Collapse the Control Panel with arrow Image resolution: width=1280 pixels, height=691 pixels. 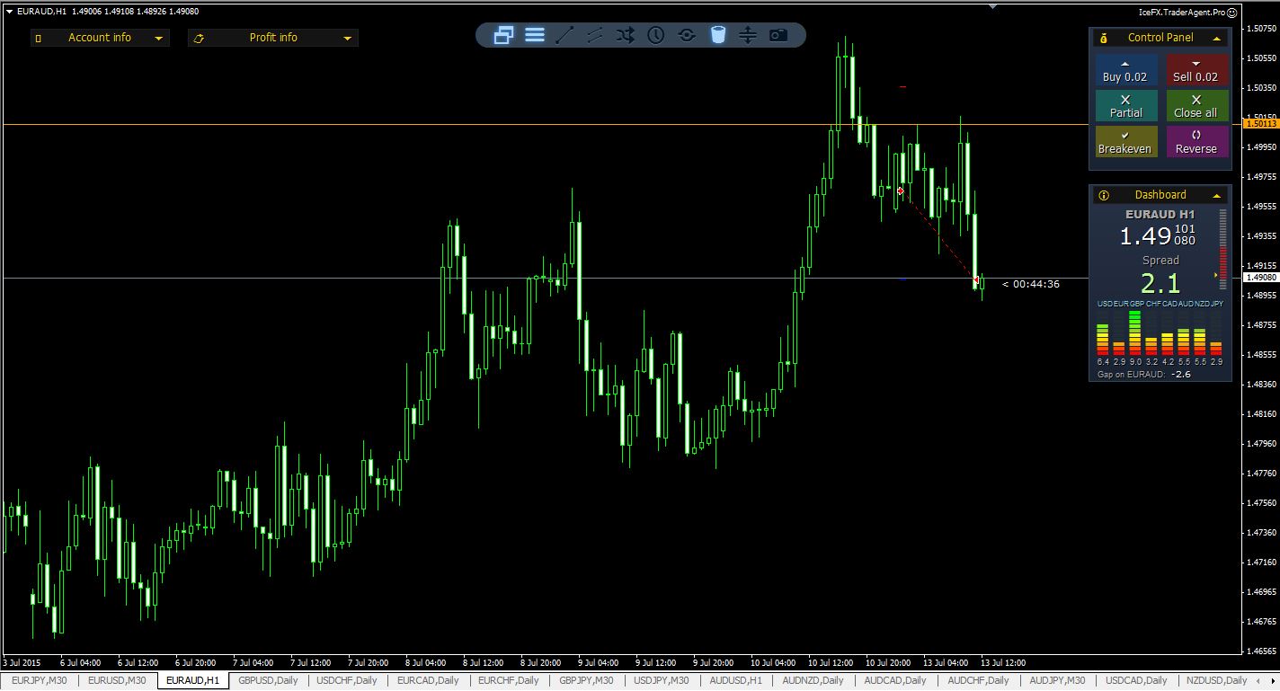[x=1216, y=38]
